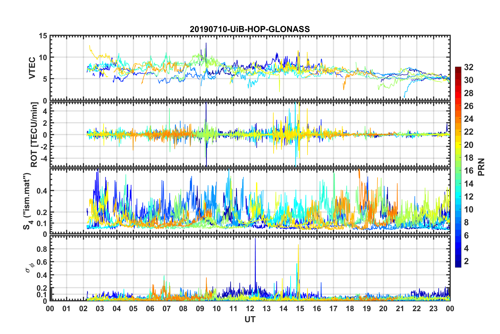Click the PRN color scale bar
Image resolution: width=500 pixels, height=334 pixels.
click(x=458, y=167)
